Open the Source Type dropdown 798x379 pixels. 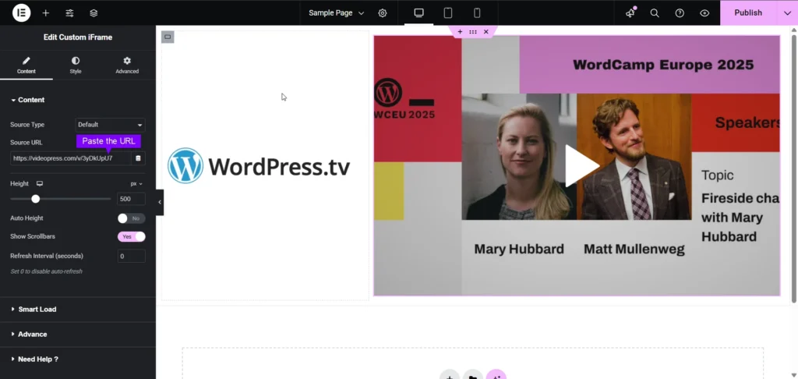110,125
